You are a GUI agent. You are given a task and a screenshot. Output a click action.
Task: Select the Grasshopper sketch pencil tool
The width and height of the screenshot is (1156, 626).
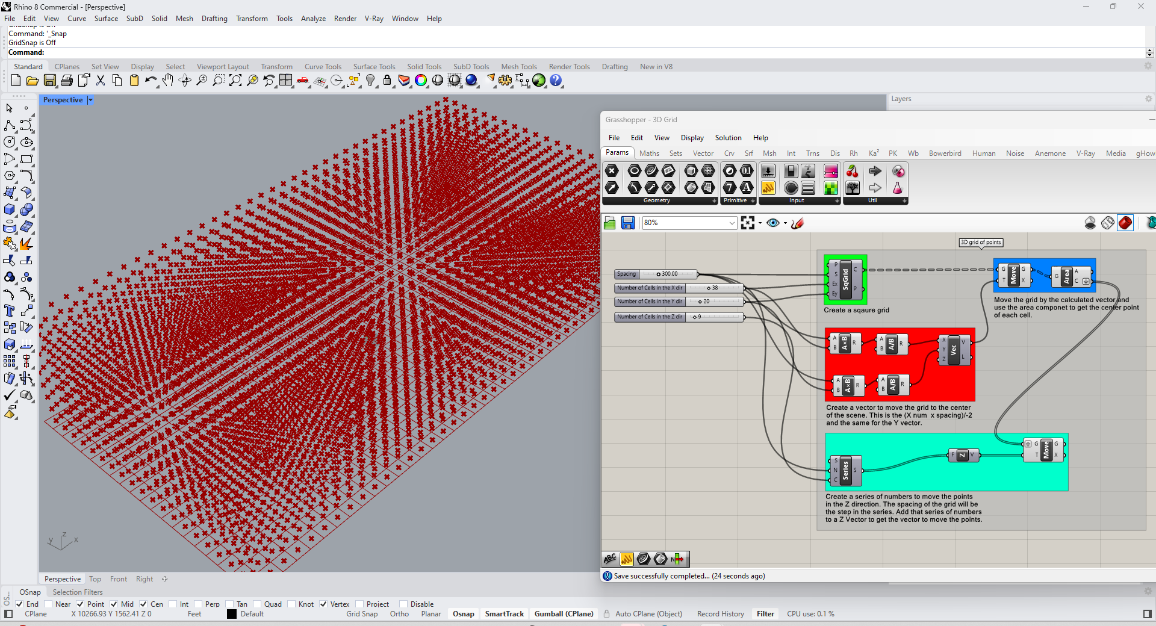(798, 223)
